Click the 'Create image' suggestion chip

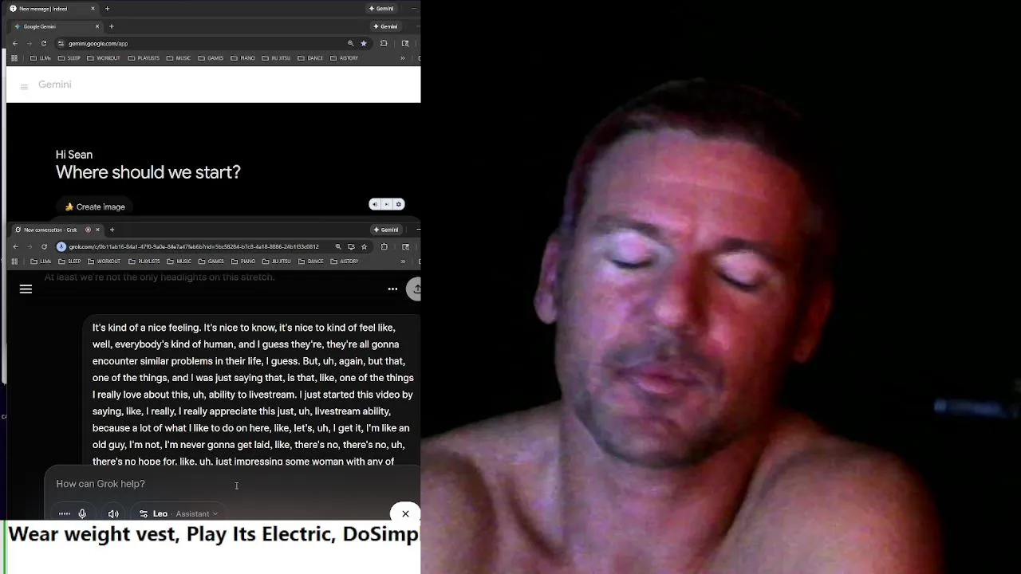point(94,206)
